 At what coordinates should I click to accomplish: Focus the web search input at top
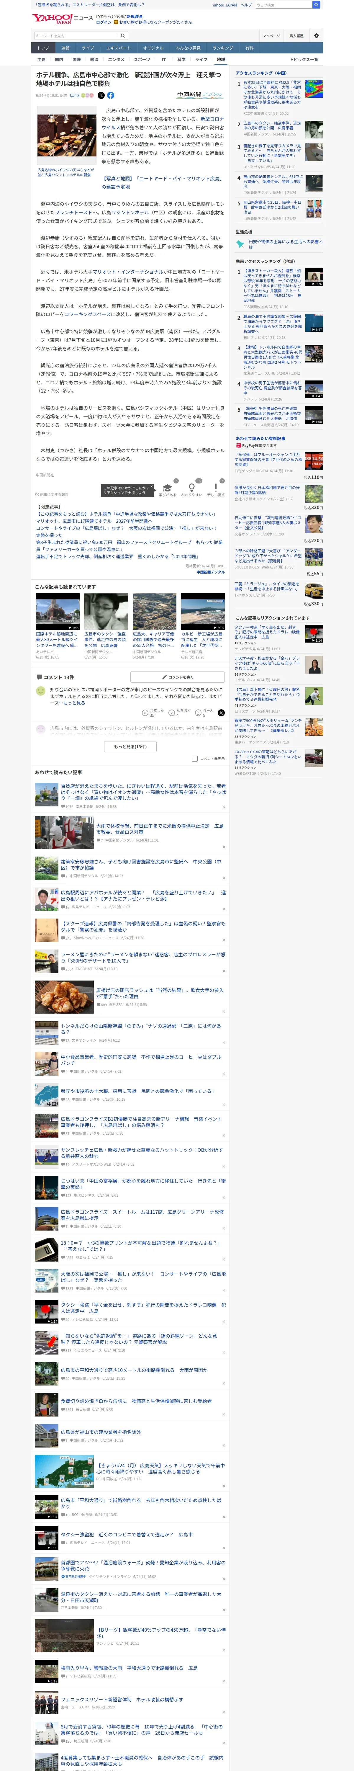point(284,5)
